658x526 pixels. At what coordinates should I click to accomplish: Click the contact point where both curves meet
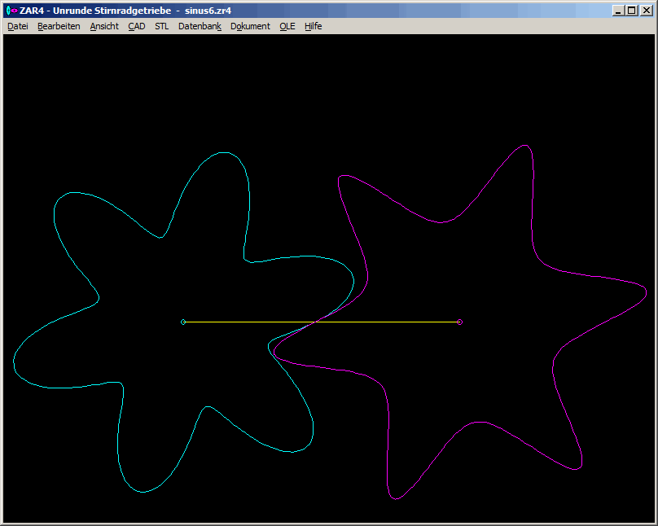(314, 322)
